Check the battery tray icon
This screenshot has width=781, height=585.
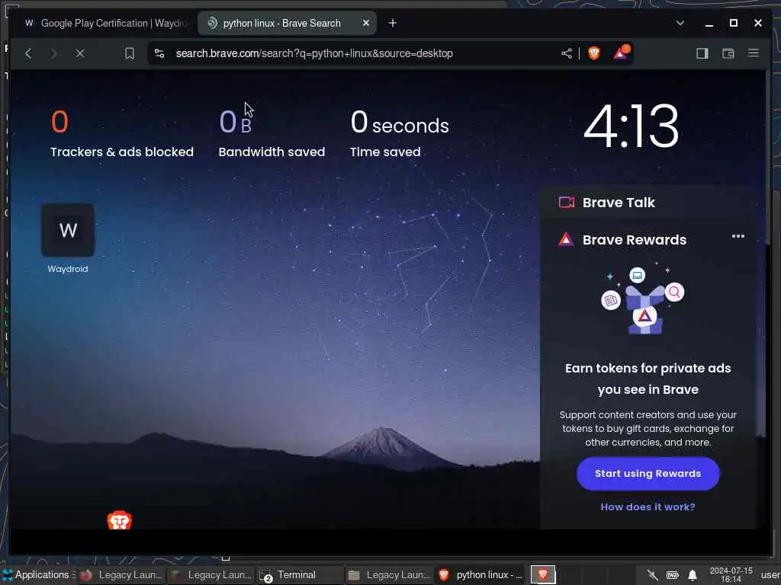pos(673,575)
